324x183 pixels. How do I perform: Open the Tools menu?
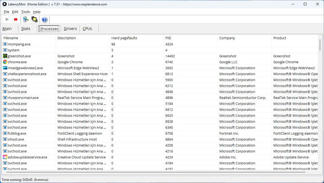coord(26,12)
